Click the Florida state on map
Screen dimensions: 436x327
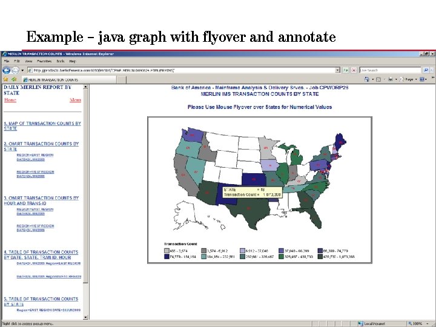pos(313,217)
